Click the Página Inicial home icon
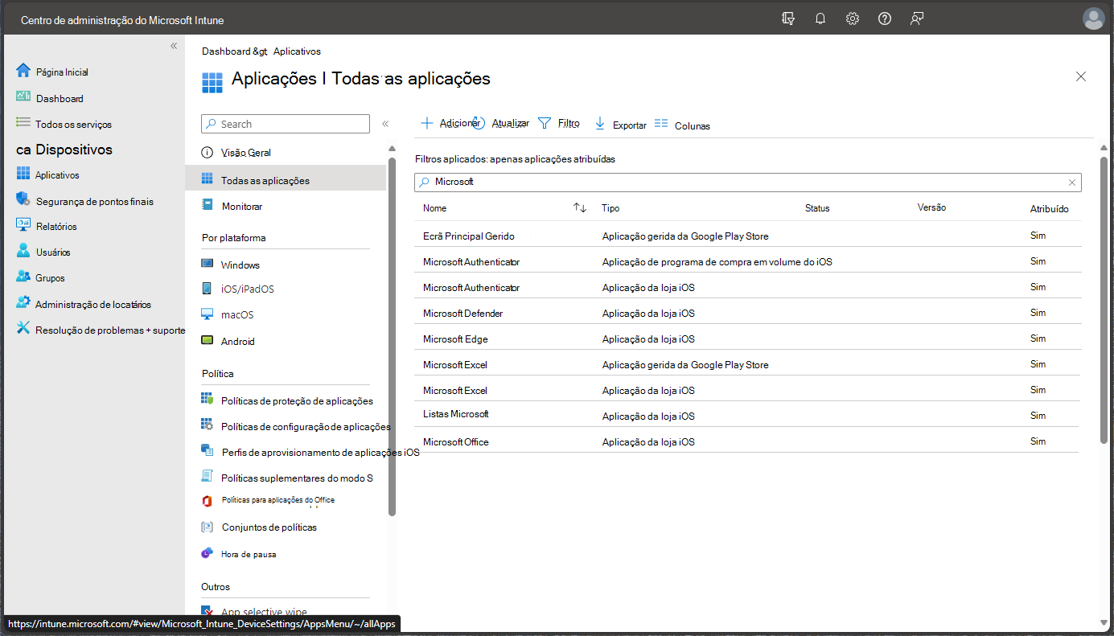Screen dimensions: 1114x636 pyautogui.click(x=23, y=71)
